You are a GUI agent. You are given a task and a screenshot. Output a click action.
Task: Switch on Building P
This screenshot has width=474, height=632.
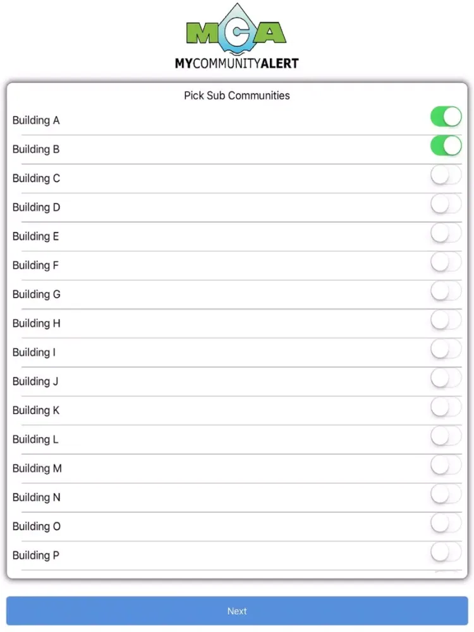pos(446,553)
